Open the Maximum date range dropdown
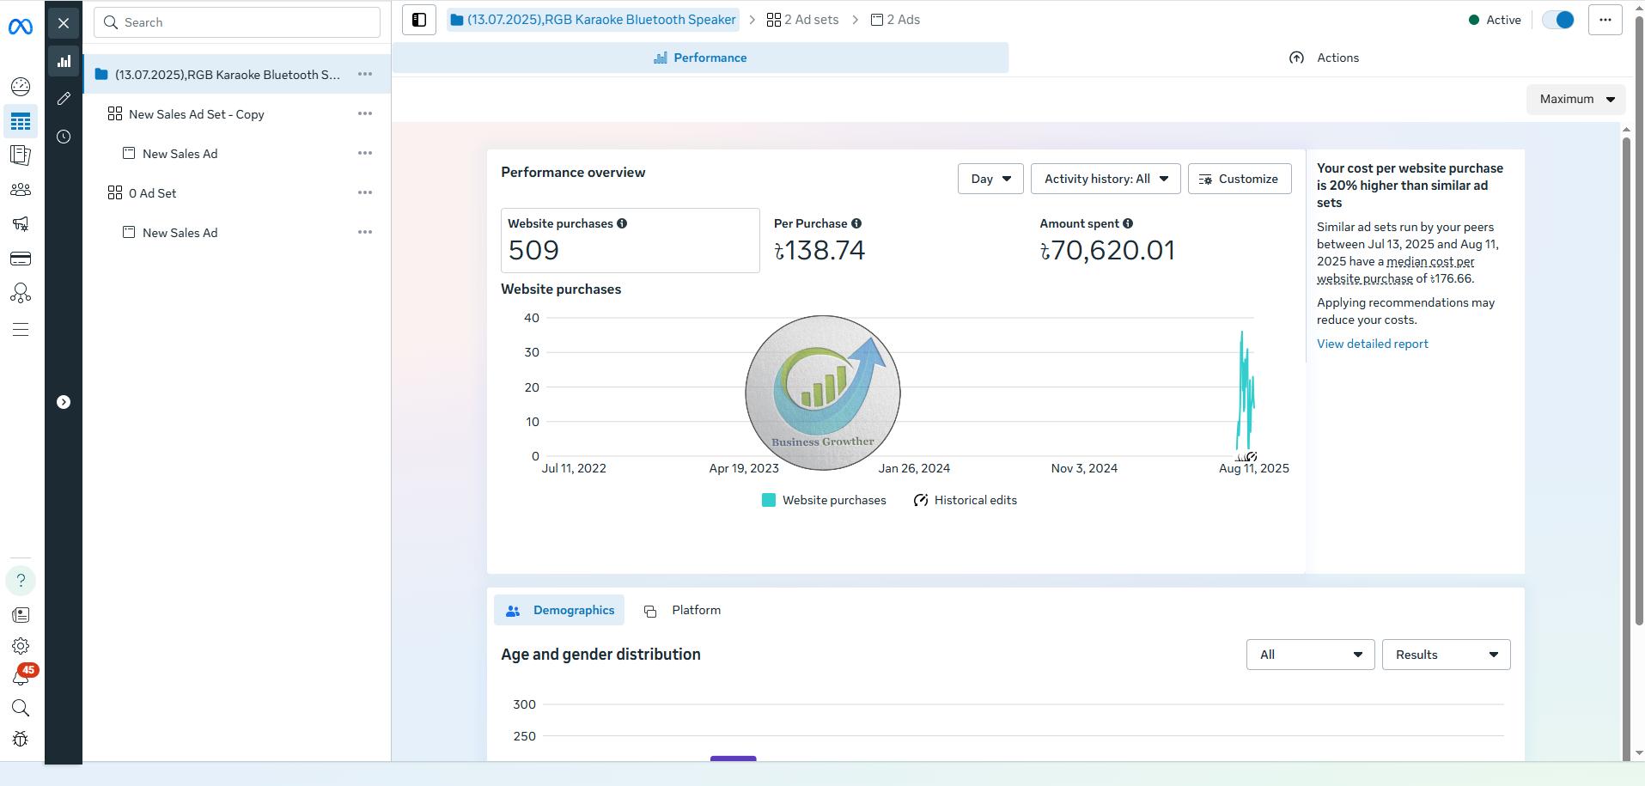 click(1575, 99)
